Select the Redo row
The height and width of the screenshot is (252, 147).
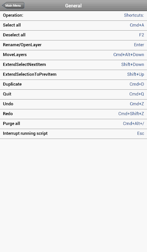[x=73, y=114]
